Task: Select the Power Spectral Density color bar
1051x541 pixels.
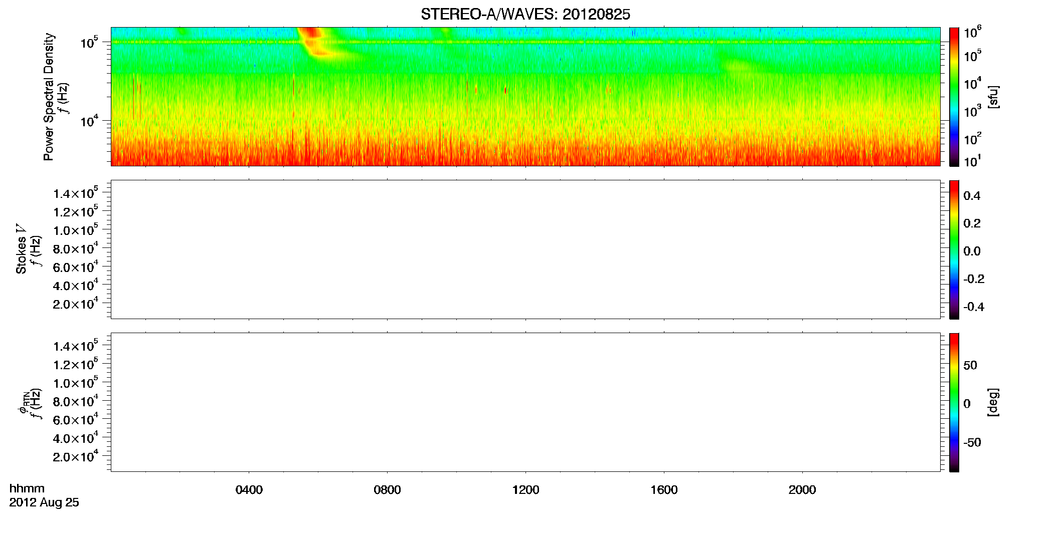Action: click(954, 97)
